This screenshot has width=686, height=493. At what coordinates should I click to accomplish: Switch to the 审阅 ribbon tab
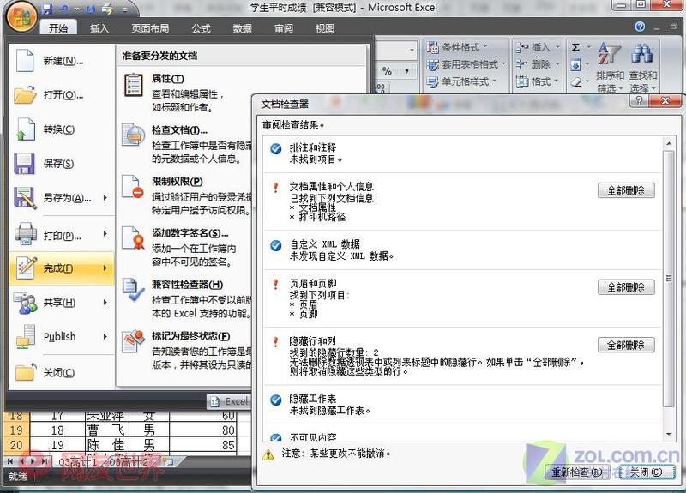click(284, 28)
